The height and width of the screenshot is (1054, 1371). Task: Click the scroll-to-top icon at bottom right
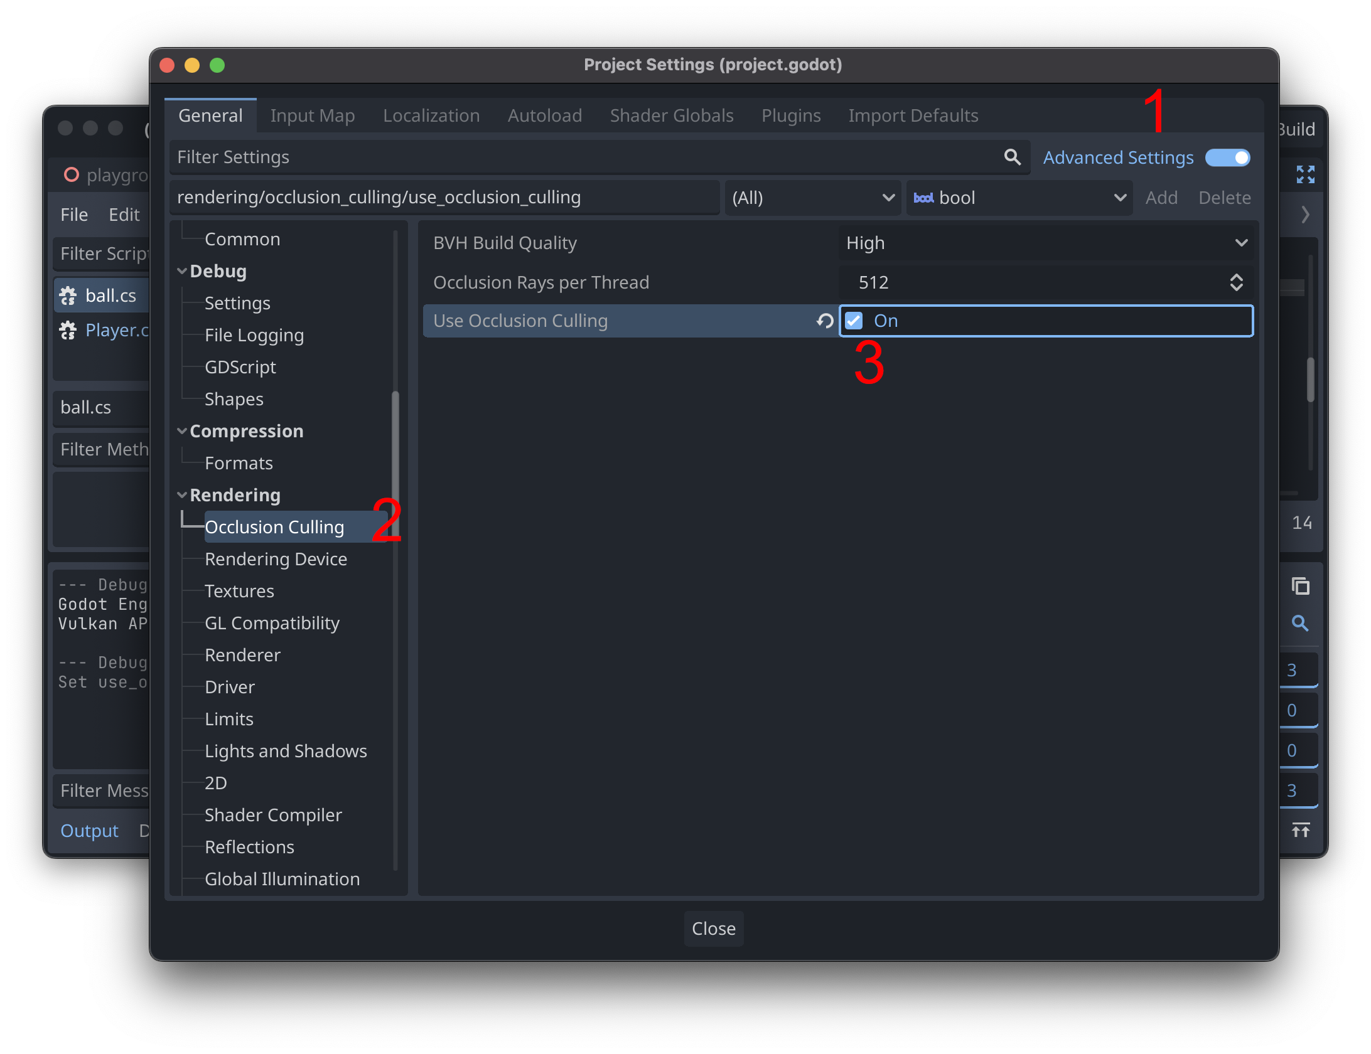[x=1300, y=831]
